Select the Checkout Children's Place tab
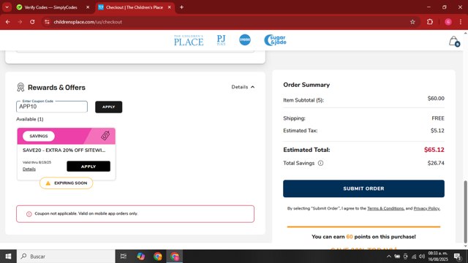Viewport: 468px width, 263px height. click(x=135, y=7)
